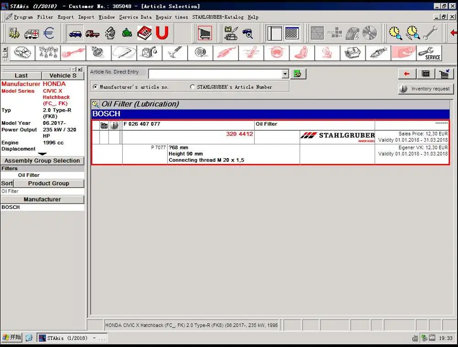Expand vehicle details with black down arrow
The image size is (458, 347).
tap(42, 154)
